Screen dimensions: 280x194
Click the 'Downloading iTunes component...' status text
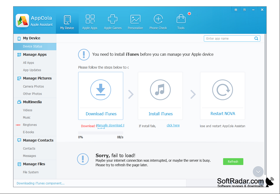[x=40, y=183]
